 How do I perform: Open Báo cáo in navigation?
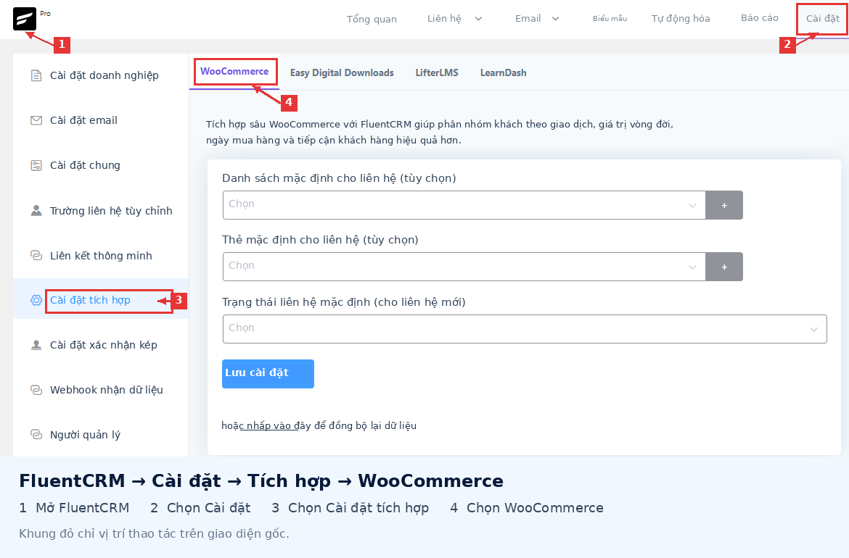pos(760,18)
